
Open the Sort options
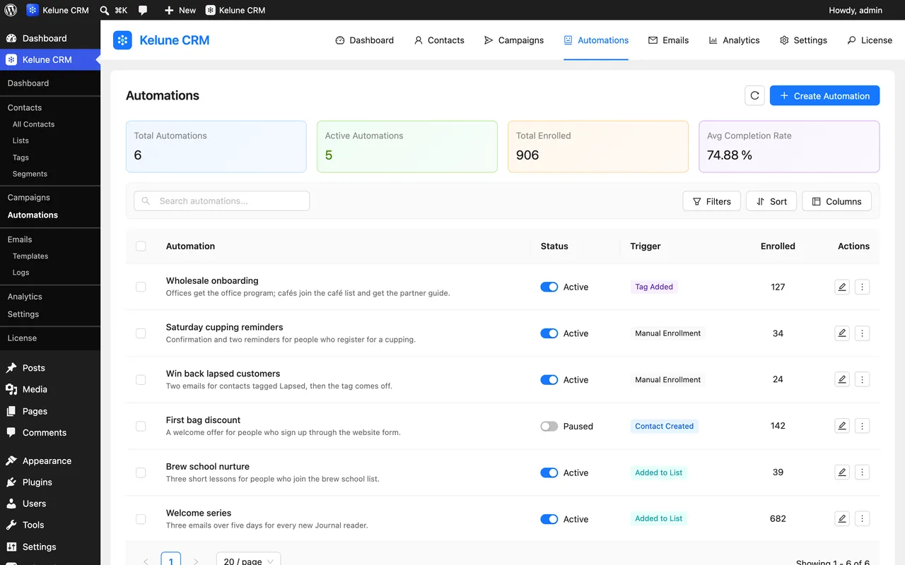coord(771,201)
